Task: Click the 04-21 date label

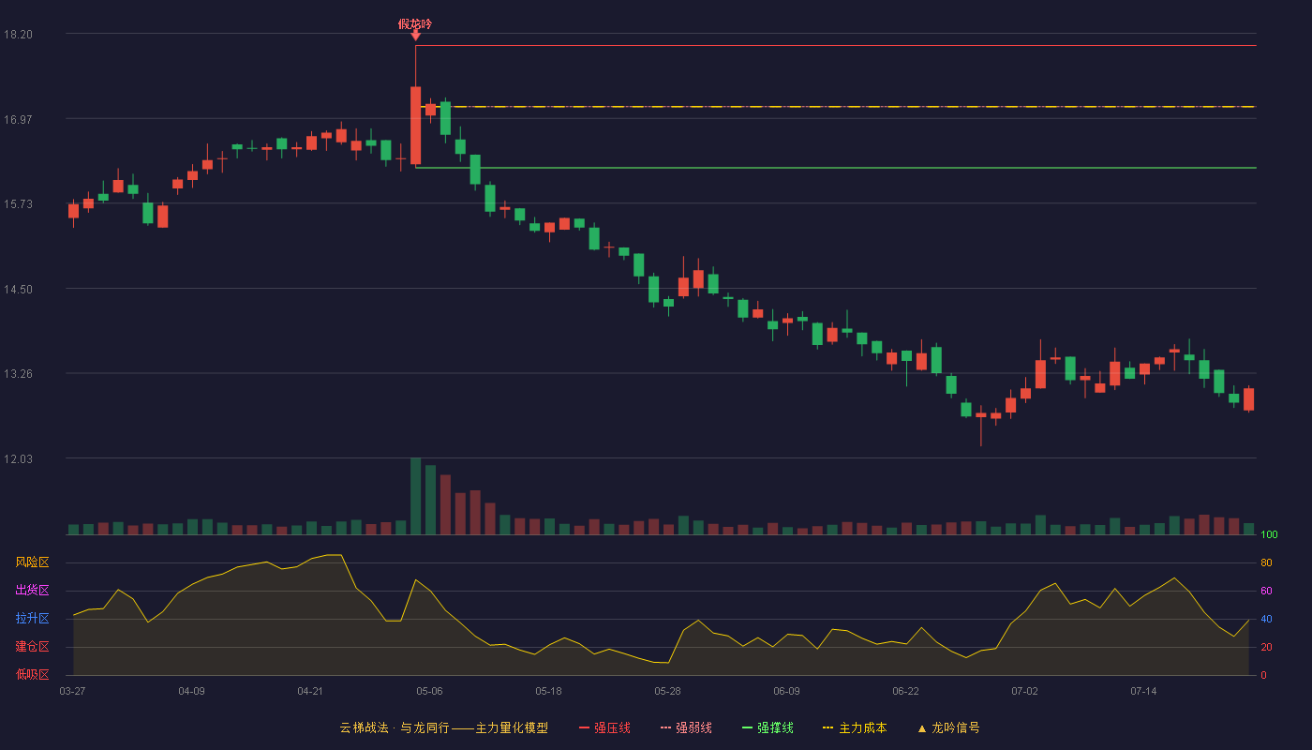Action: click(x=310, y=691)
